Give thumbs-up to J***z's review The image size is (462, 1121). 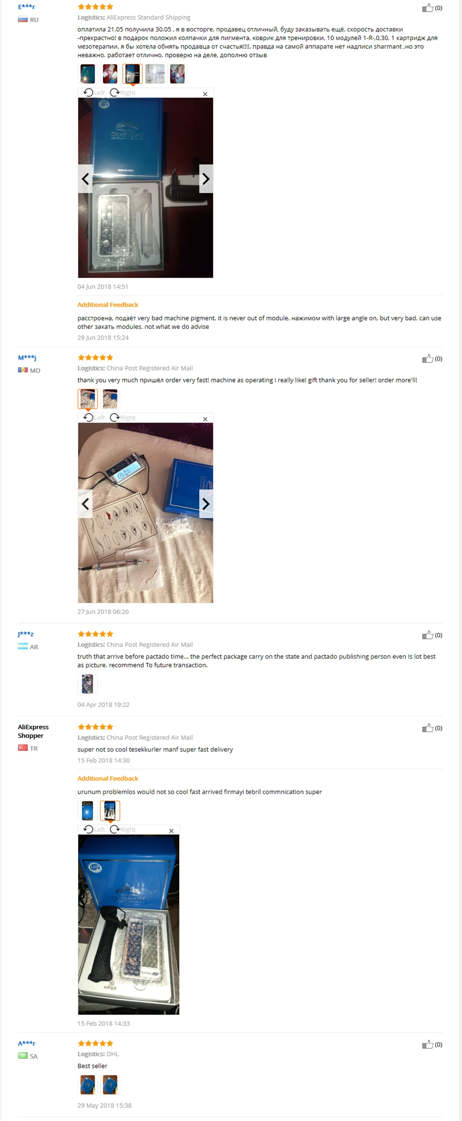(427, 635)
